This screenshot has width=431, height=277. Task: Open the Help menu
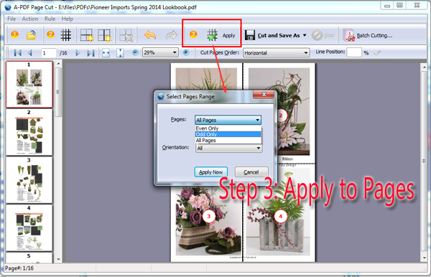67,19
